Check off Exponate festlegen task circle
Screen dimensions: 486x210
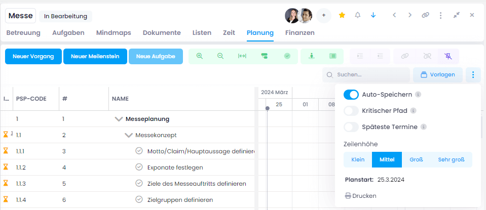click(139, 167)
